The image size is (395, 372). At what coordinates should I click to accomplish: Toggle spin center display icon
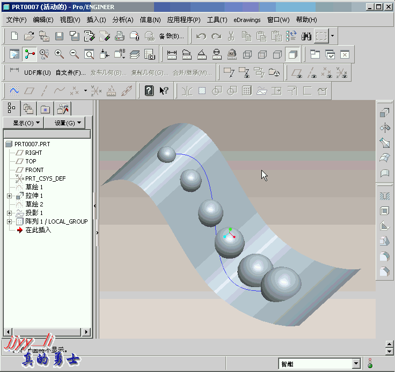[x=29, y=54]
